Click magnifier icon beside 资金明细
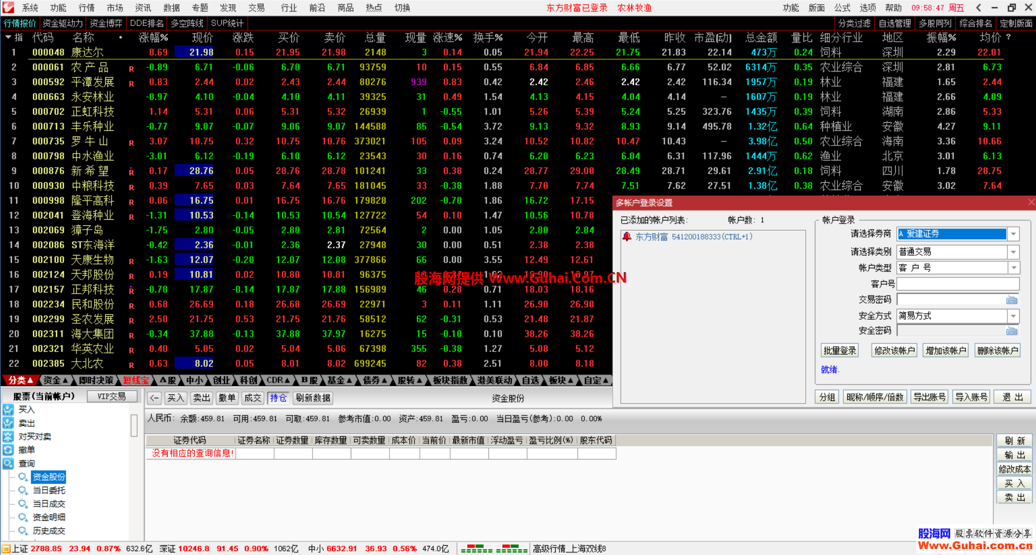The width and height of the screenshot is (1036, 555). (23, 517)
